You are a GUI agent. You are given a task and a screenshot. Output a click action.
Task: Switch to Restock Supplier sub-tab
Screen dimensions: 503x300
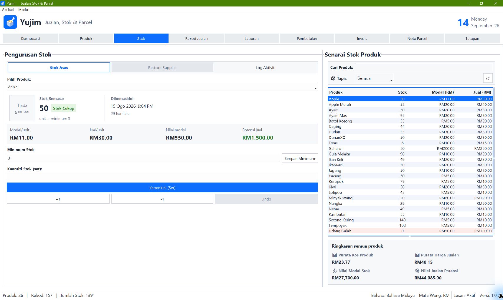pyautogui.click(x=162, y=67)
